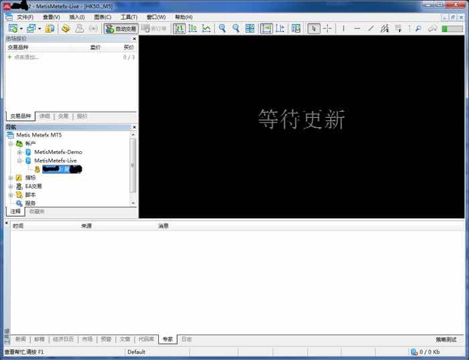Switch to the 经济日历 toolbox tab

(x=63, y=339)
